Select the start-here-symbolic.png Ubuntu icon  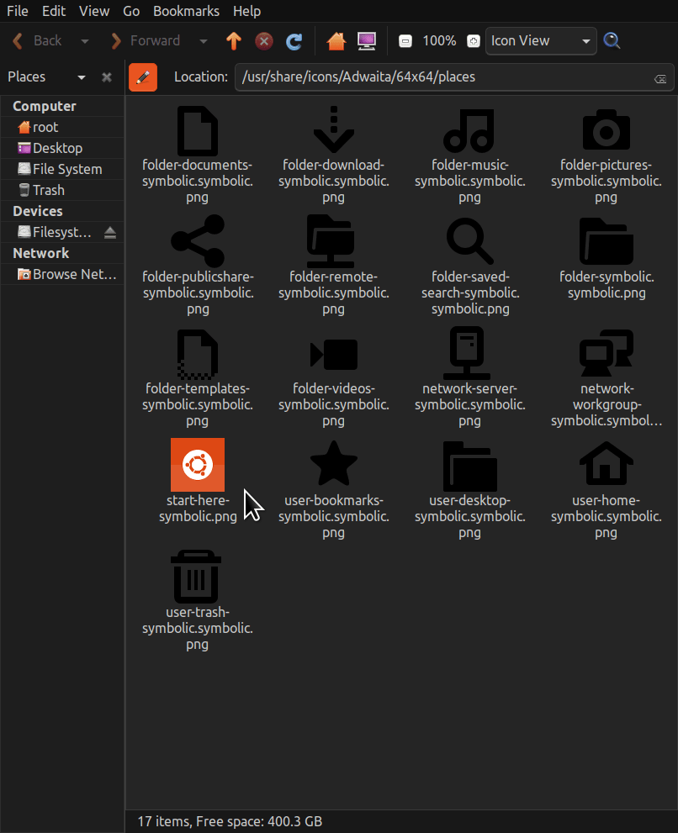(x=198, y=465)
